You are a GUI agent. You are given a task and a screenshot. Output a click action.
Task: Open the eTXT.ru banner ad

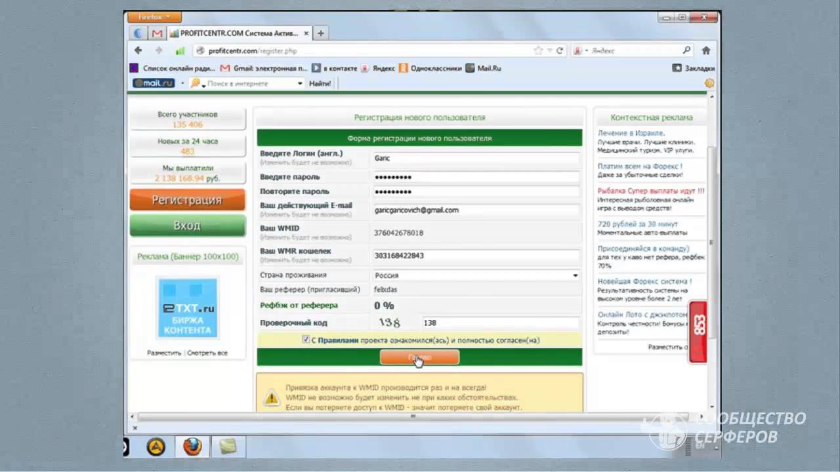(x=187, y=308)
